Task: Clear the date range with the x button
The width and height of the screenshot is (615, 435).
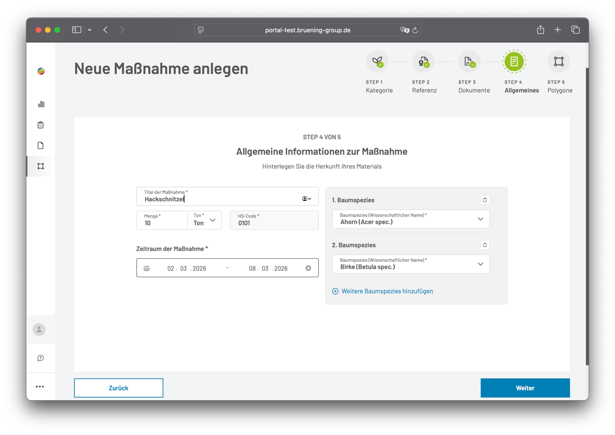Action: [x=307, y=267]
